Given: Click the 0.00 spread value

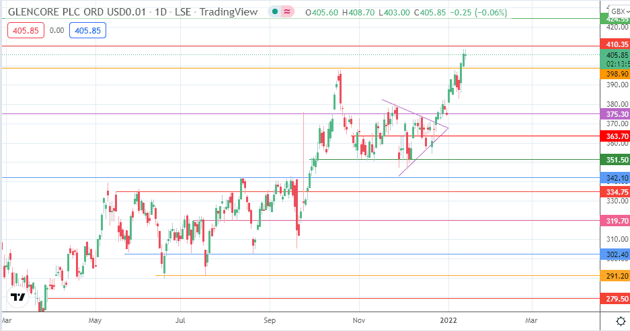Looking at the screenshot, I should pyautogui.click(x=56, y=30).
